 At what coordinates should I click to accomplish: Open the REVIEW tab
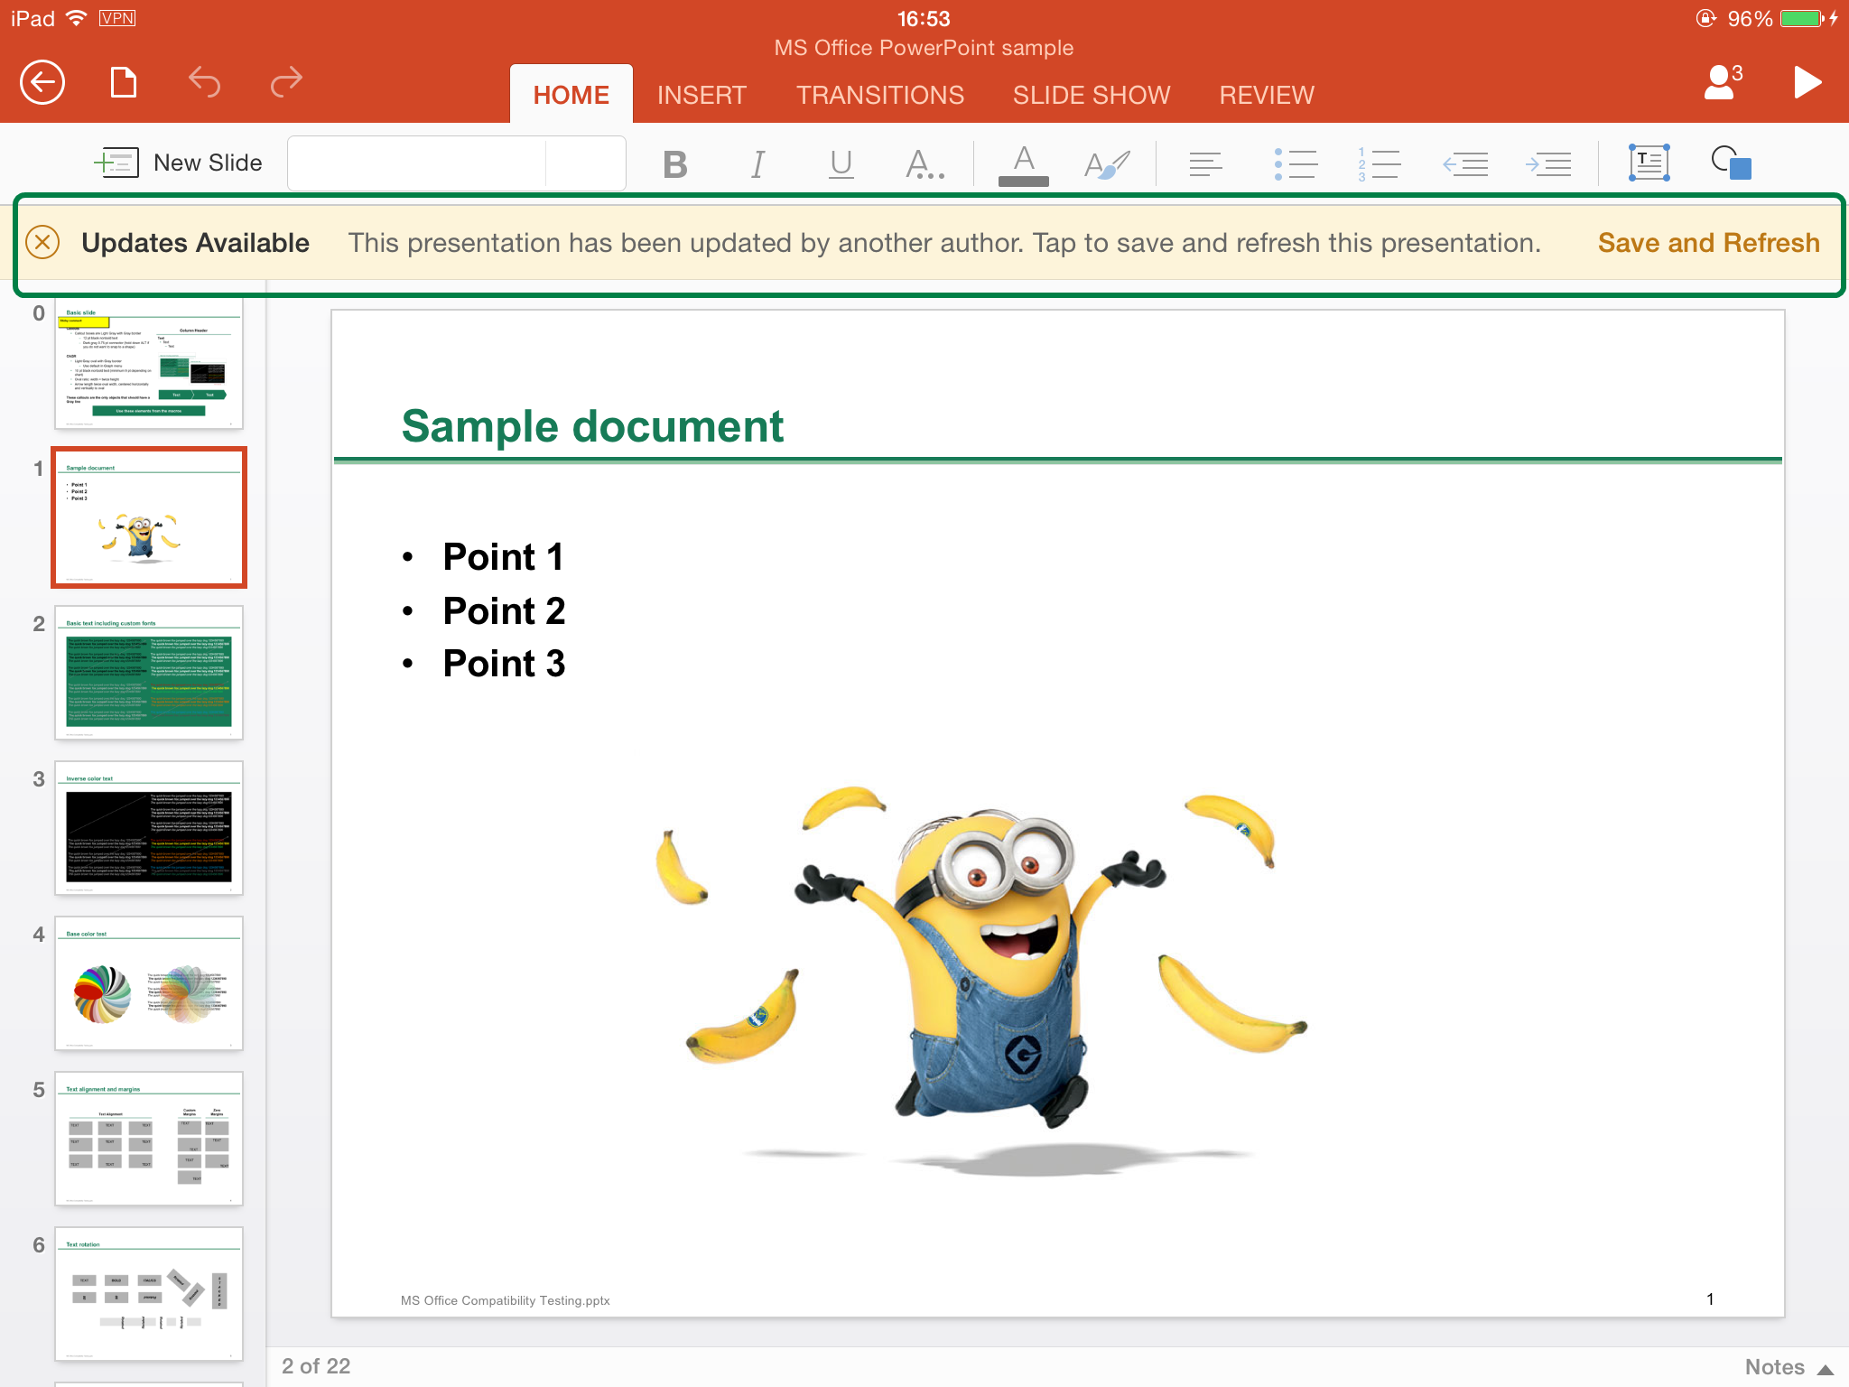1267,95
